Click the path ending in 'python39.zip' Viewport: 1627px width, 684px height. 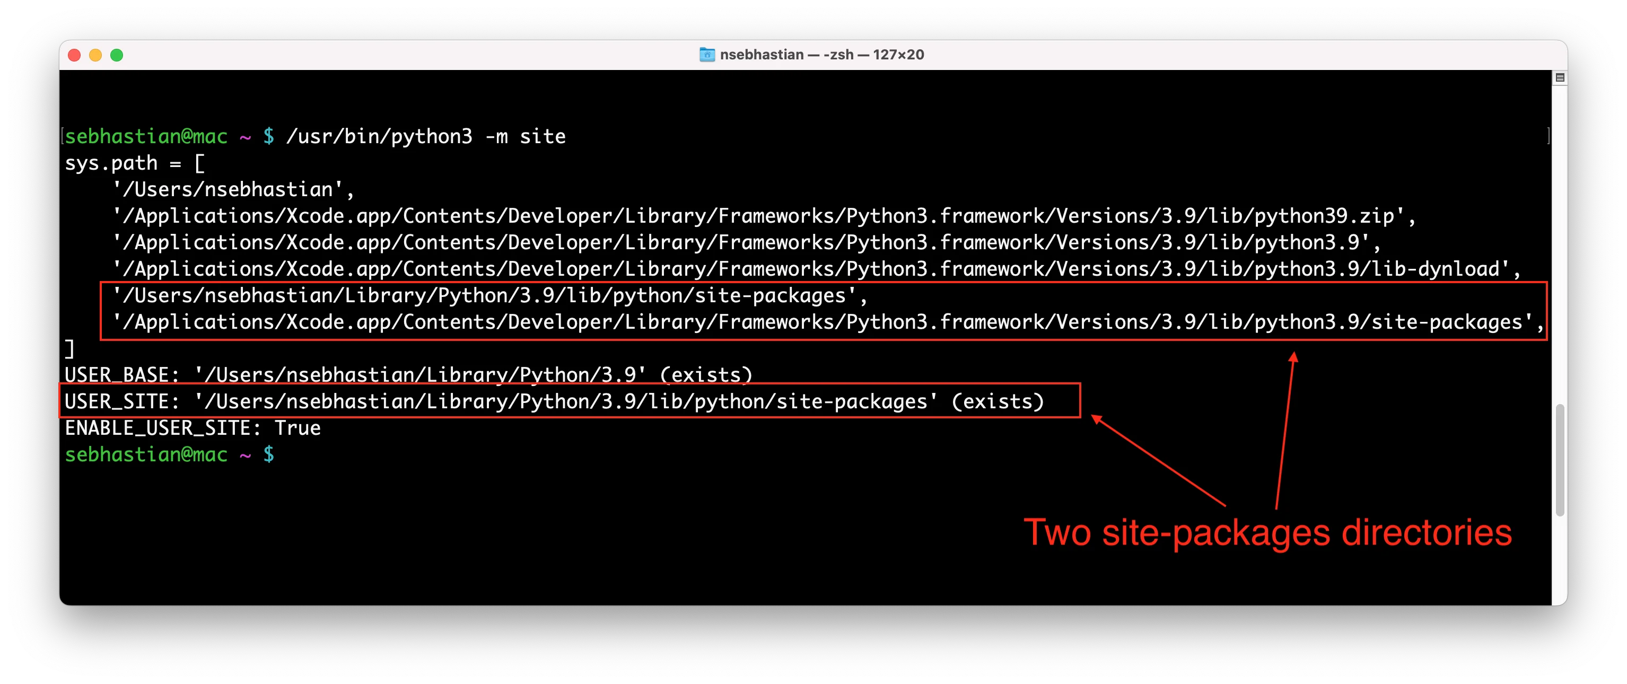pyautogui.click(x=764, y=216)
